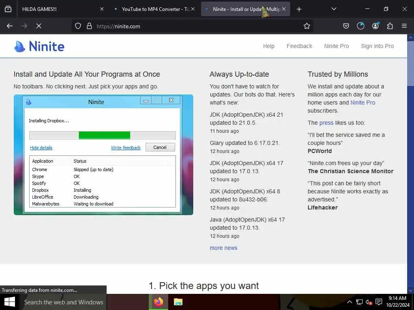Click the taskbar clock showing 9:14 AM

tap(398, 302)
